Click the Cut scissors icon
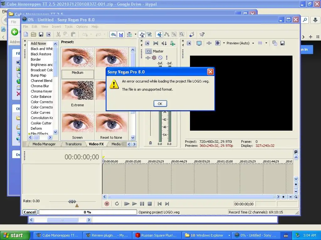321x240 pixels. [58, 34]
